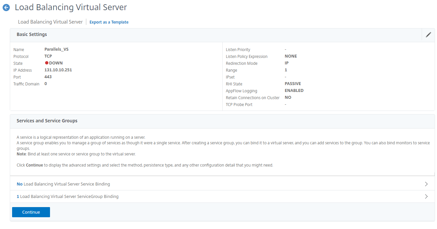Screen dimensions: 437x229
Task: Click the page title 'Load Balancing Virtual Server'
Action: (x=71, y=7)
